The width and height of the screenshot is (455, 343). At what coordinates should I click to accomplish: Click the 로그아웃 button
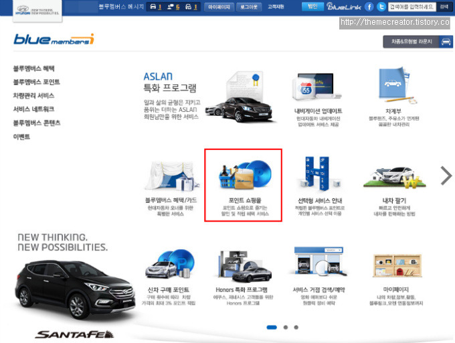point(249,7)
